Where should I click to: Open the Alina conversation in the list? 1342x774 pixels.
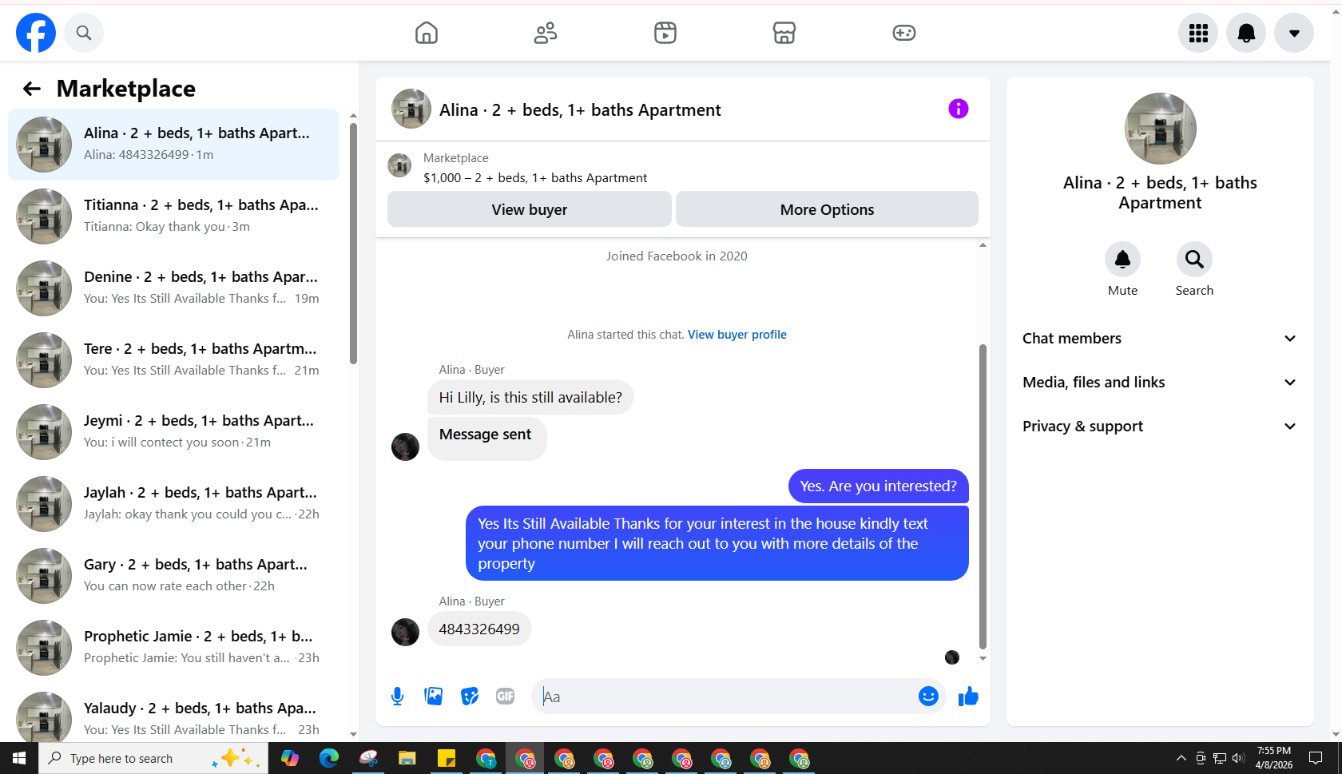point(173,145)
